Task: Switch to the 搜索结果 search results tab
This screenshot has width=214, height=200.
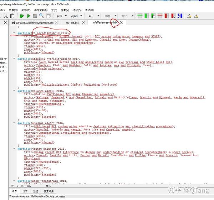Action: (49, 191)
